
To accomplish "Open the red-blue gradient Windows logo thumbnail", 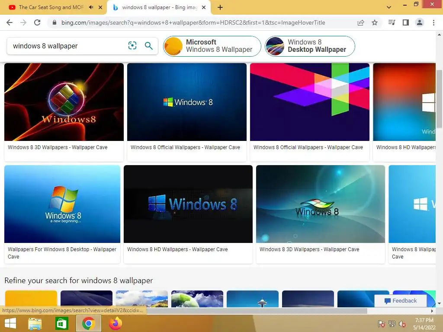I will coord(404,102).
